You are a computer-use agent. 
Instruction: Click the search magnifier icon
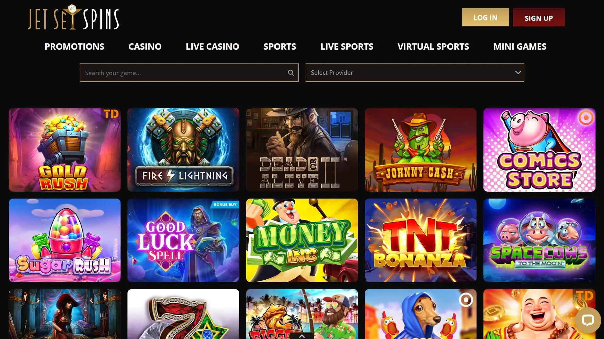pyautogui.click(x=291, y=73)
